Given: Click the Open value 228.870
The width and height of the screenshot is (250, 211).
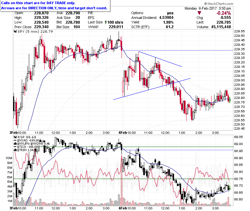Looking at the screenshot, I should click(41, 13).
